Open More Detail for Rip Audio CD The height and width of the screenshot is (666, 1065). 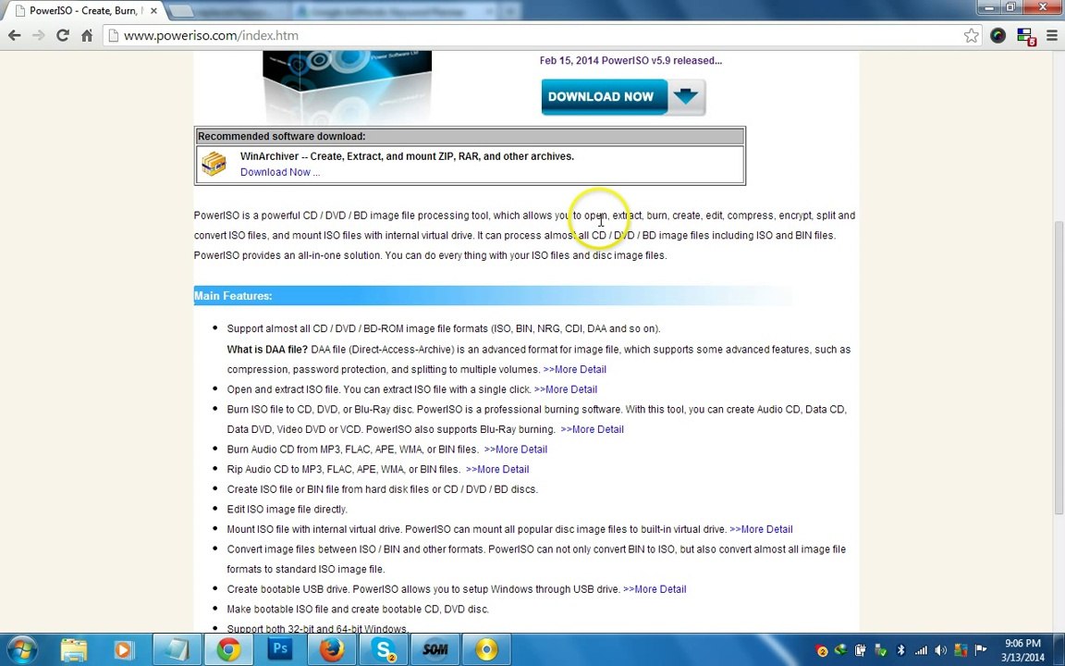[x=497, y=469]
